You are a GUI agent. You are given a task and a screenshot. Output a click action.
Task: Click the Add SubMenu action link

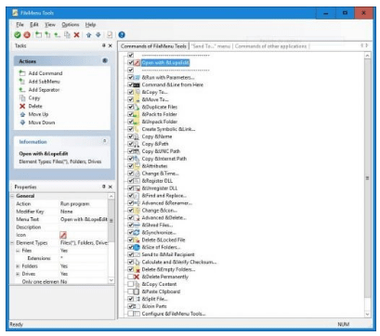click(44, 82)
